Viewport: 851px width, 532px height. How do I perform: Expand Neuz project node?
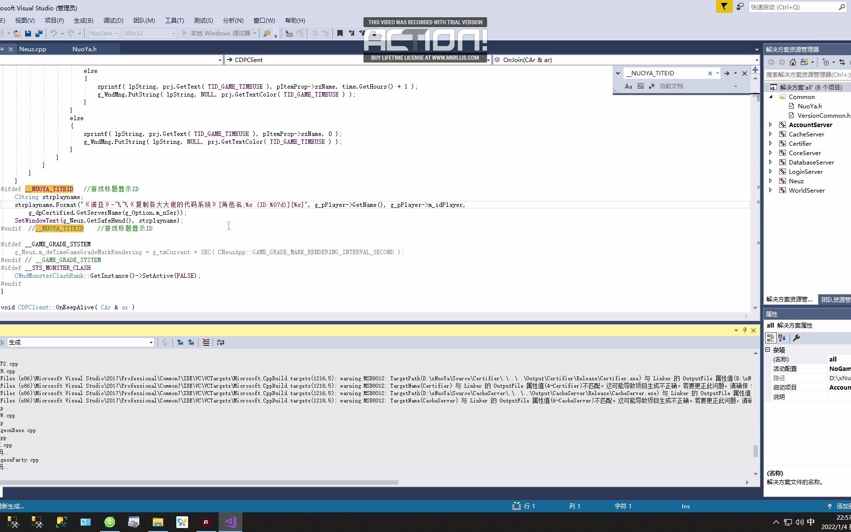tap(771, 181)
